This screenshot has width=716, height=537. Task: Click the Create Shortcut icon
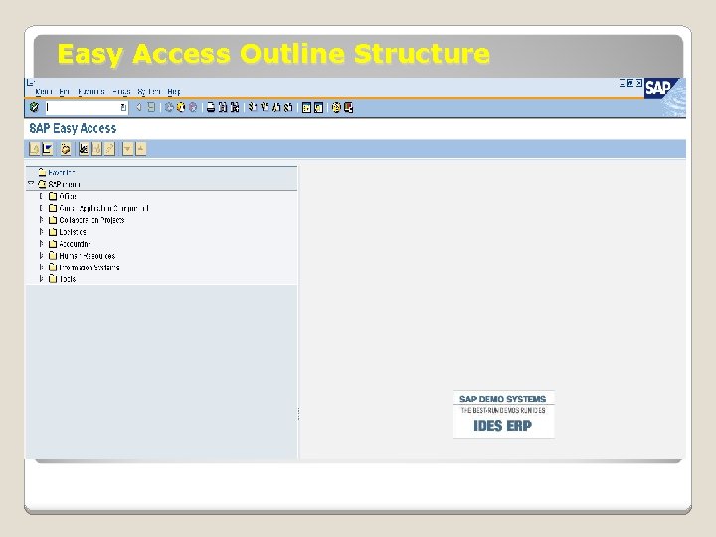click(319, 107)
